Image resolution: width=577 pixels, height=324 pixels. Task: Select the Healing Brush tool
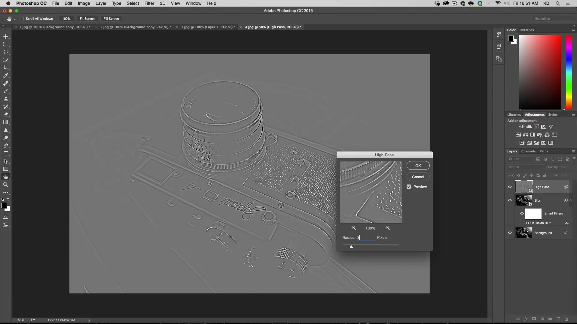click(x=6, y=83)
